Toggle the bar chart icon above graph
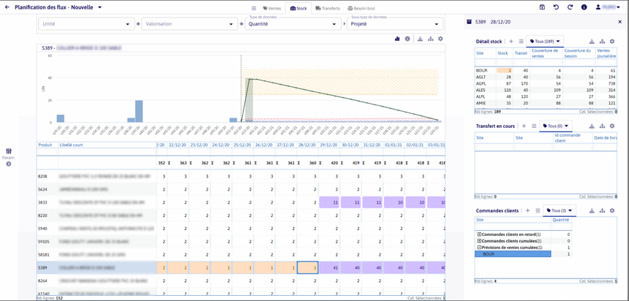The width and height of the screenshot is (629, 301). coord(397,39)
